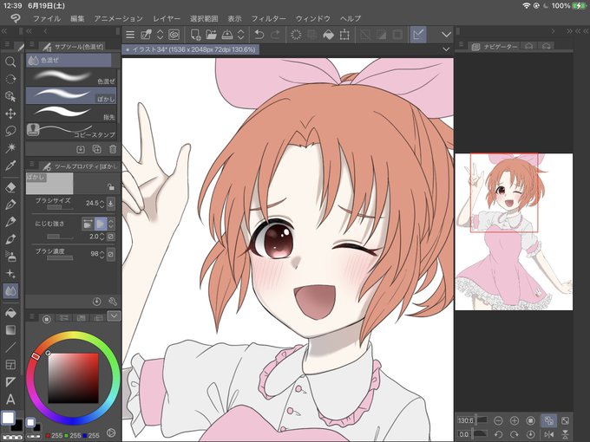
Task: Select the Operation object cube tool
Action: [10, 96]
